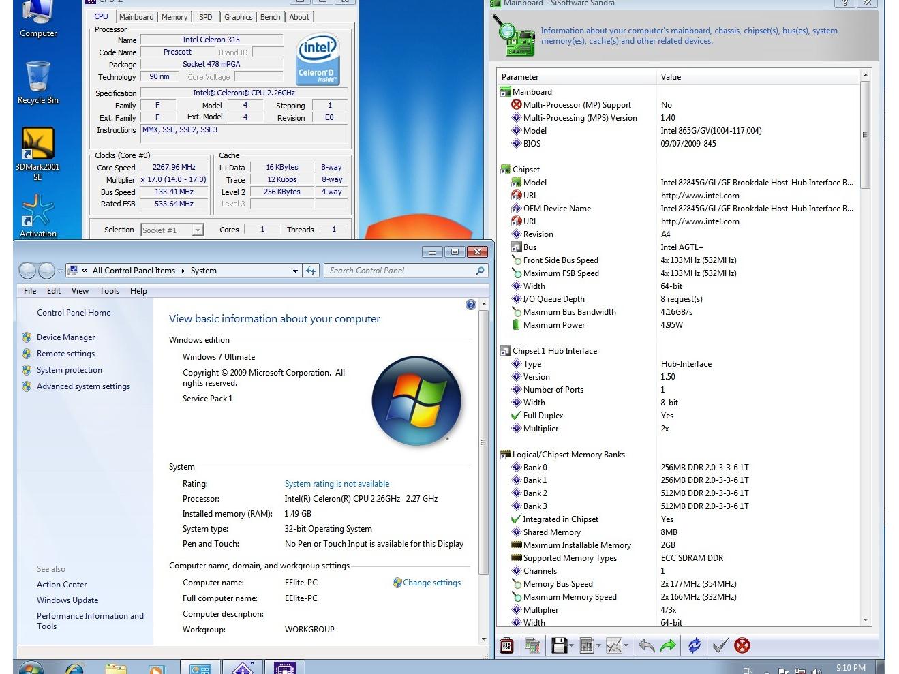Click the Back button in Control Panel
899x674 pixels.
(27, 271)
